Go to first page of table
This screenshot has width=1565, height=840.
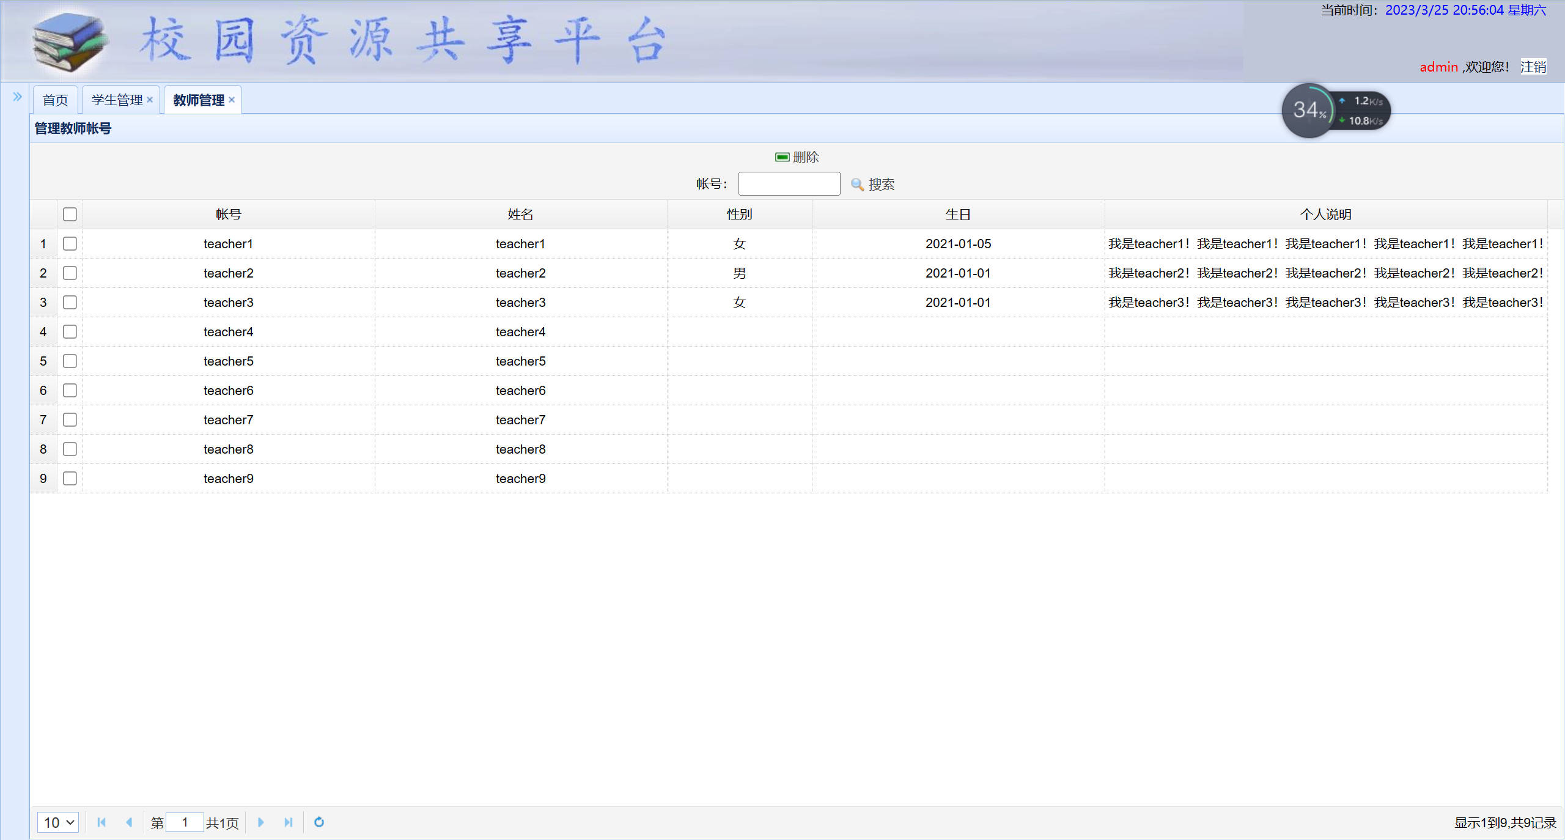pos(101,822)
